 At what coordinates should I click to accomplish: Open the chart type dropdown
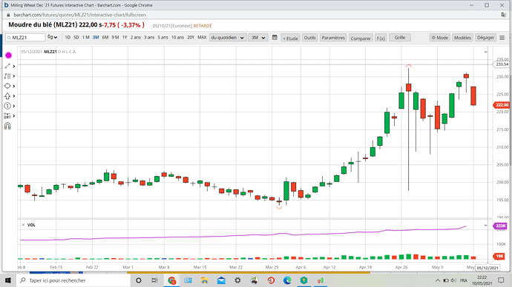(53, 38)
